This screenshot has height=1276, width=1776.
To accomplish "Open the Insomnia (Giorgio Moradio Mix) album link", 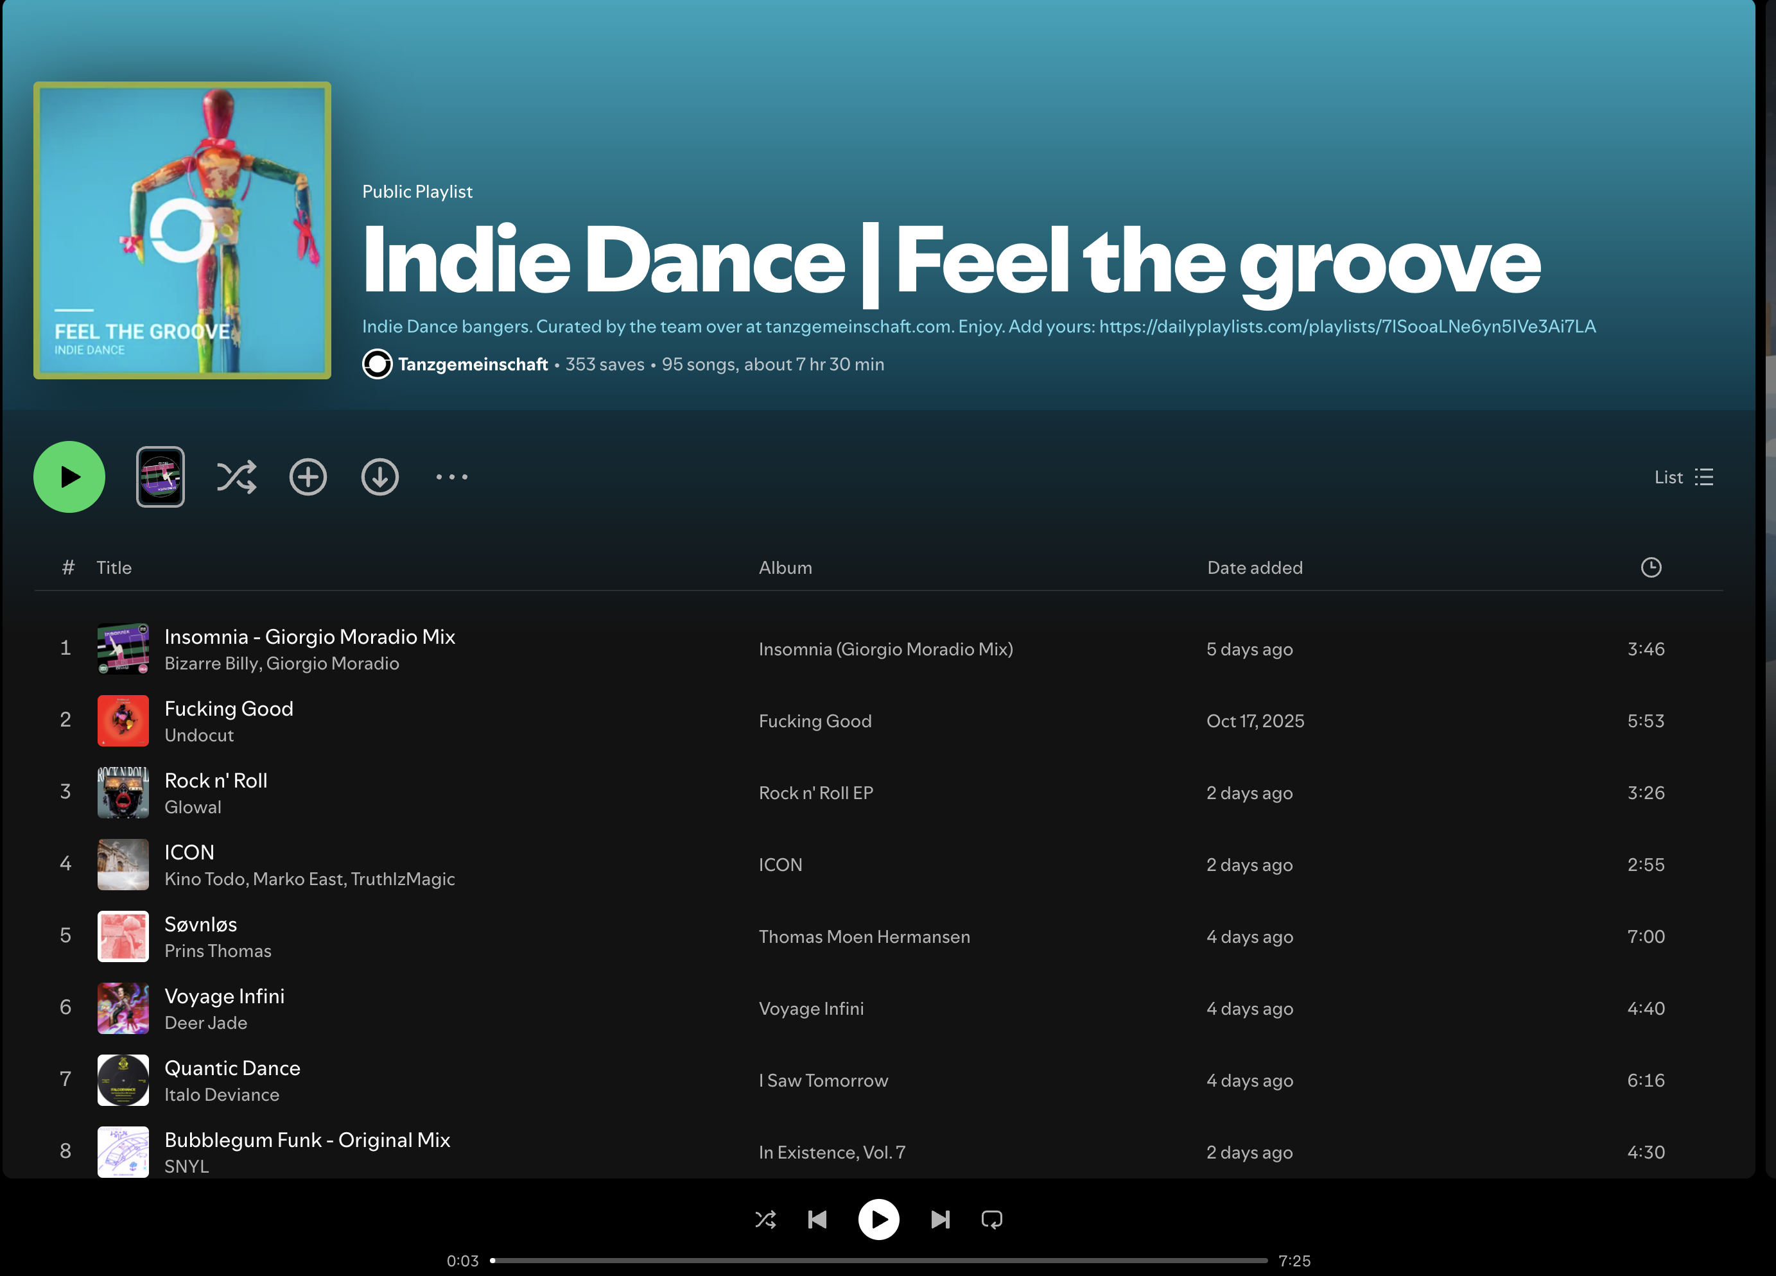I will [x=885, y=649].
